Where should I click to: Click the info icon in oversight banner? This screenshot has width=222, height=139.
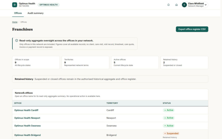16,41
